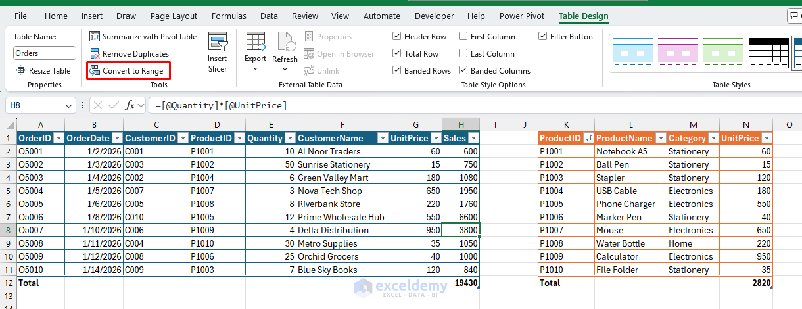
Task: Open the File menu
Action: pos(20,16)
